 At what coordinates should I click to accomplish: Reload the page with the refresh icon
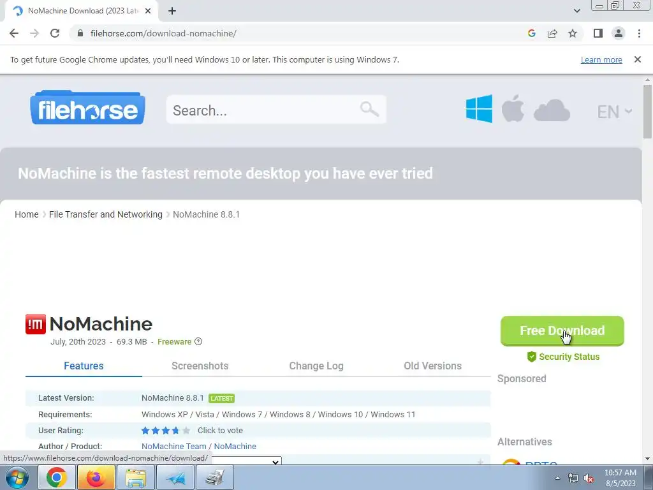pyautogui.click(x=55, y=33)
